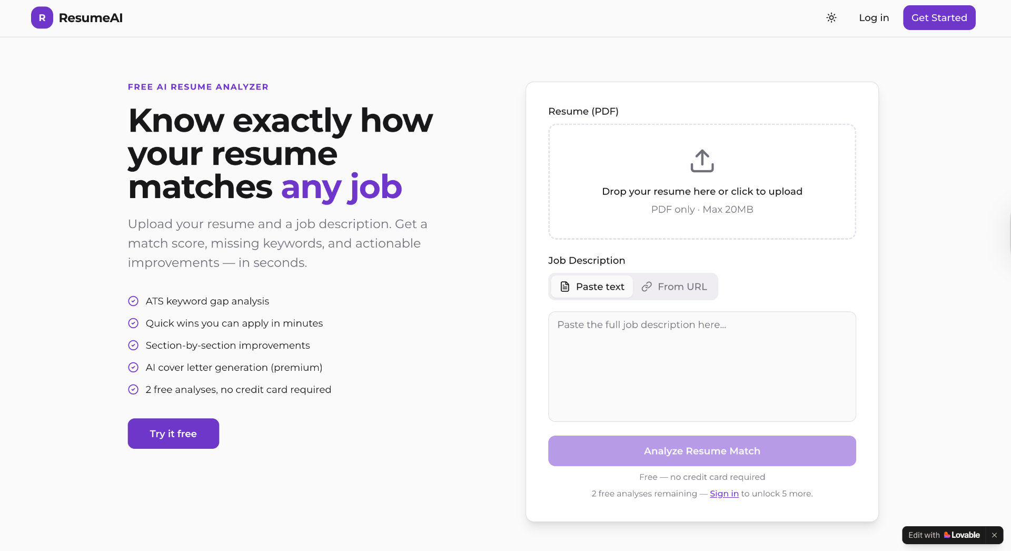This screenshot has height=551, width=1011.
Task: Close the Edit with Lovable badge
Action: pos(994,535)
